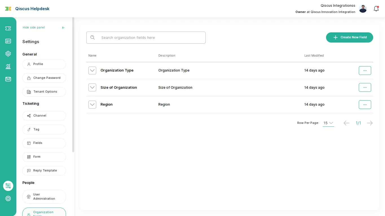Image resolution: width=385 pixels, height=216 pixels.
Task: Open the Row Per Page dropdown
Action: tap(328, 123)
